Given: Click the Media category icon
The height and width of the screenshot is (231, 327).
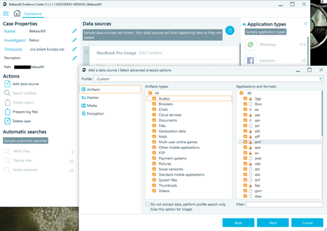Looking at the screenshot, I should (83, 105).
